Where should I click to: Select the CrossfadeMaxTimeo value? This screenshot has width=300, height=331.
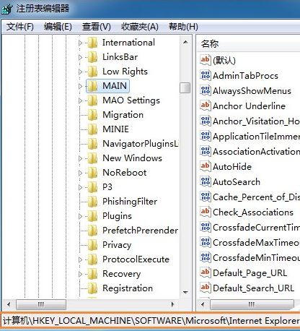pos(256,243)
